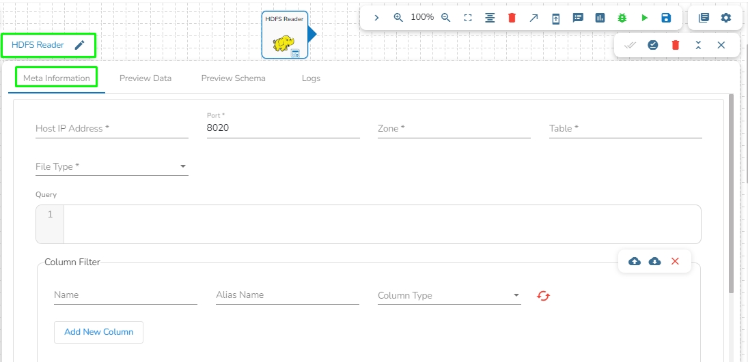Click the red refresh icon in Column Filter

(x=543, y=295)
